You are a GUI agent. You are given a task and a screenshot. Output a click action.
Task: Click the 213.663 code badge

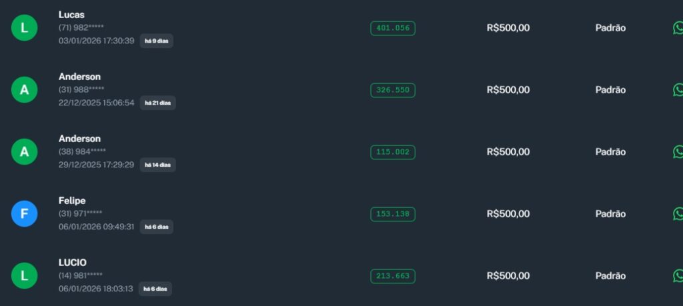click(393, 276)
